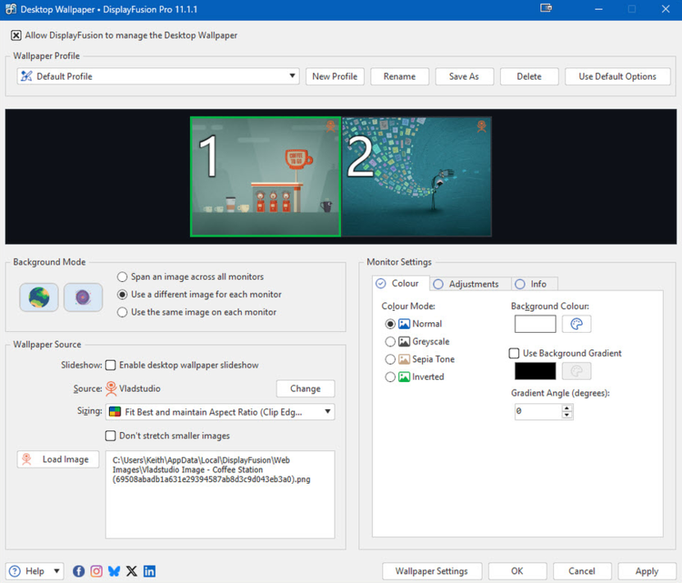682x583 pixels.
Task: Tick Don't stretch smaller images
Action: [x=111, y=435]
